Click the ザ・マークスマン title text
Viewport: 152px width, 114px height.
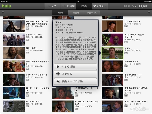[x=34, y=102]
